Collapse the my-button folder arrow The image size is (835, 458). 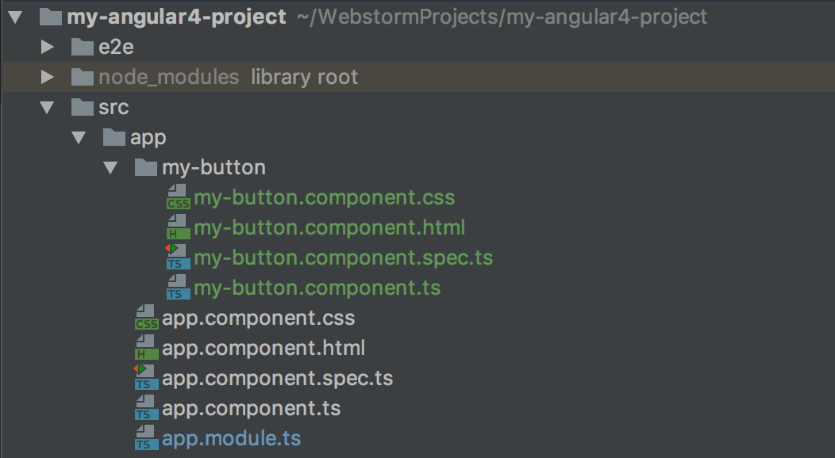pyautogui.click(x=110, y=169)
